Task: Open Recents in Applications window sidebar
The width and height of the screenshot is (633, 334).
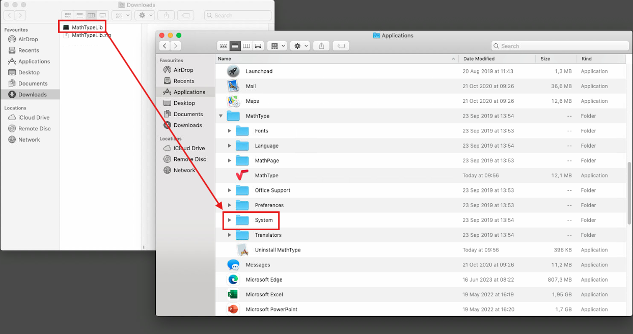Action: (183, 81)
